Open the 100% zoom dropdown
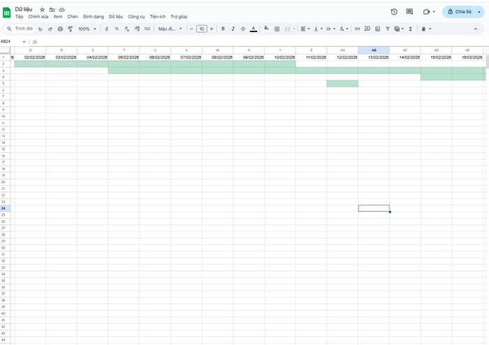This screenshot has height=345, width=489. click(87, 29)
